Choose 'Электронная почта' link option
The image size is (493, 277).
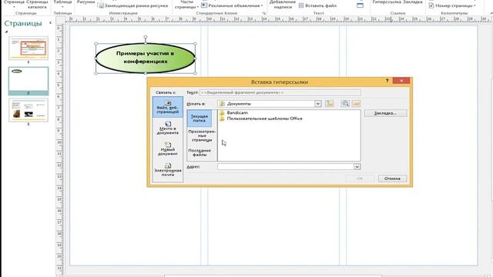168,170
